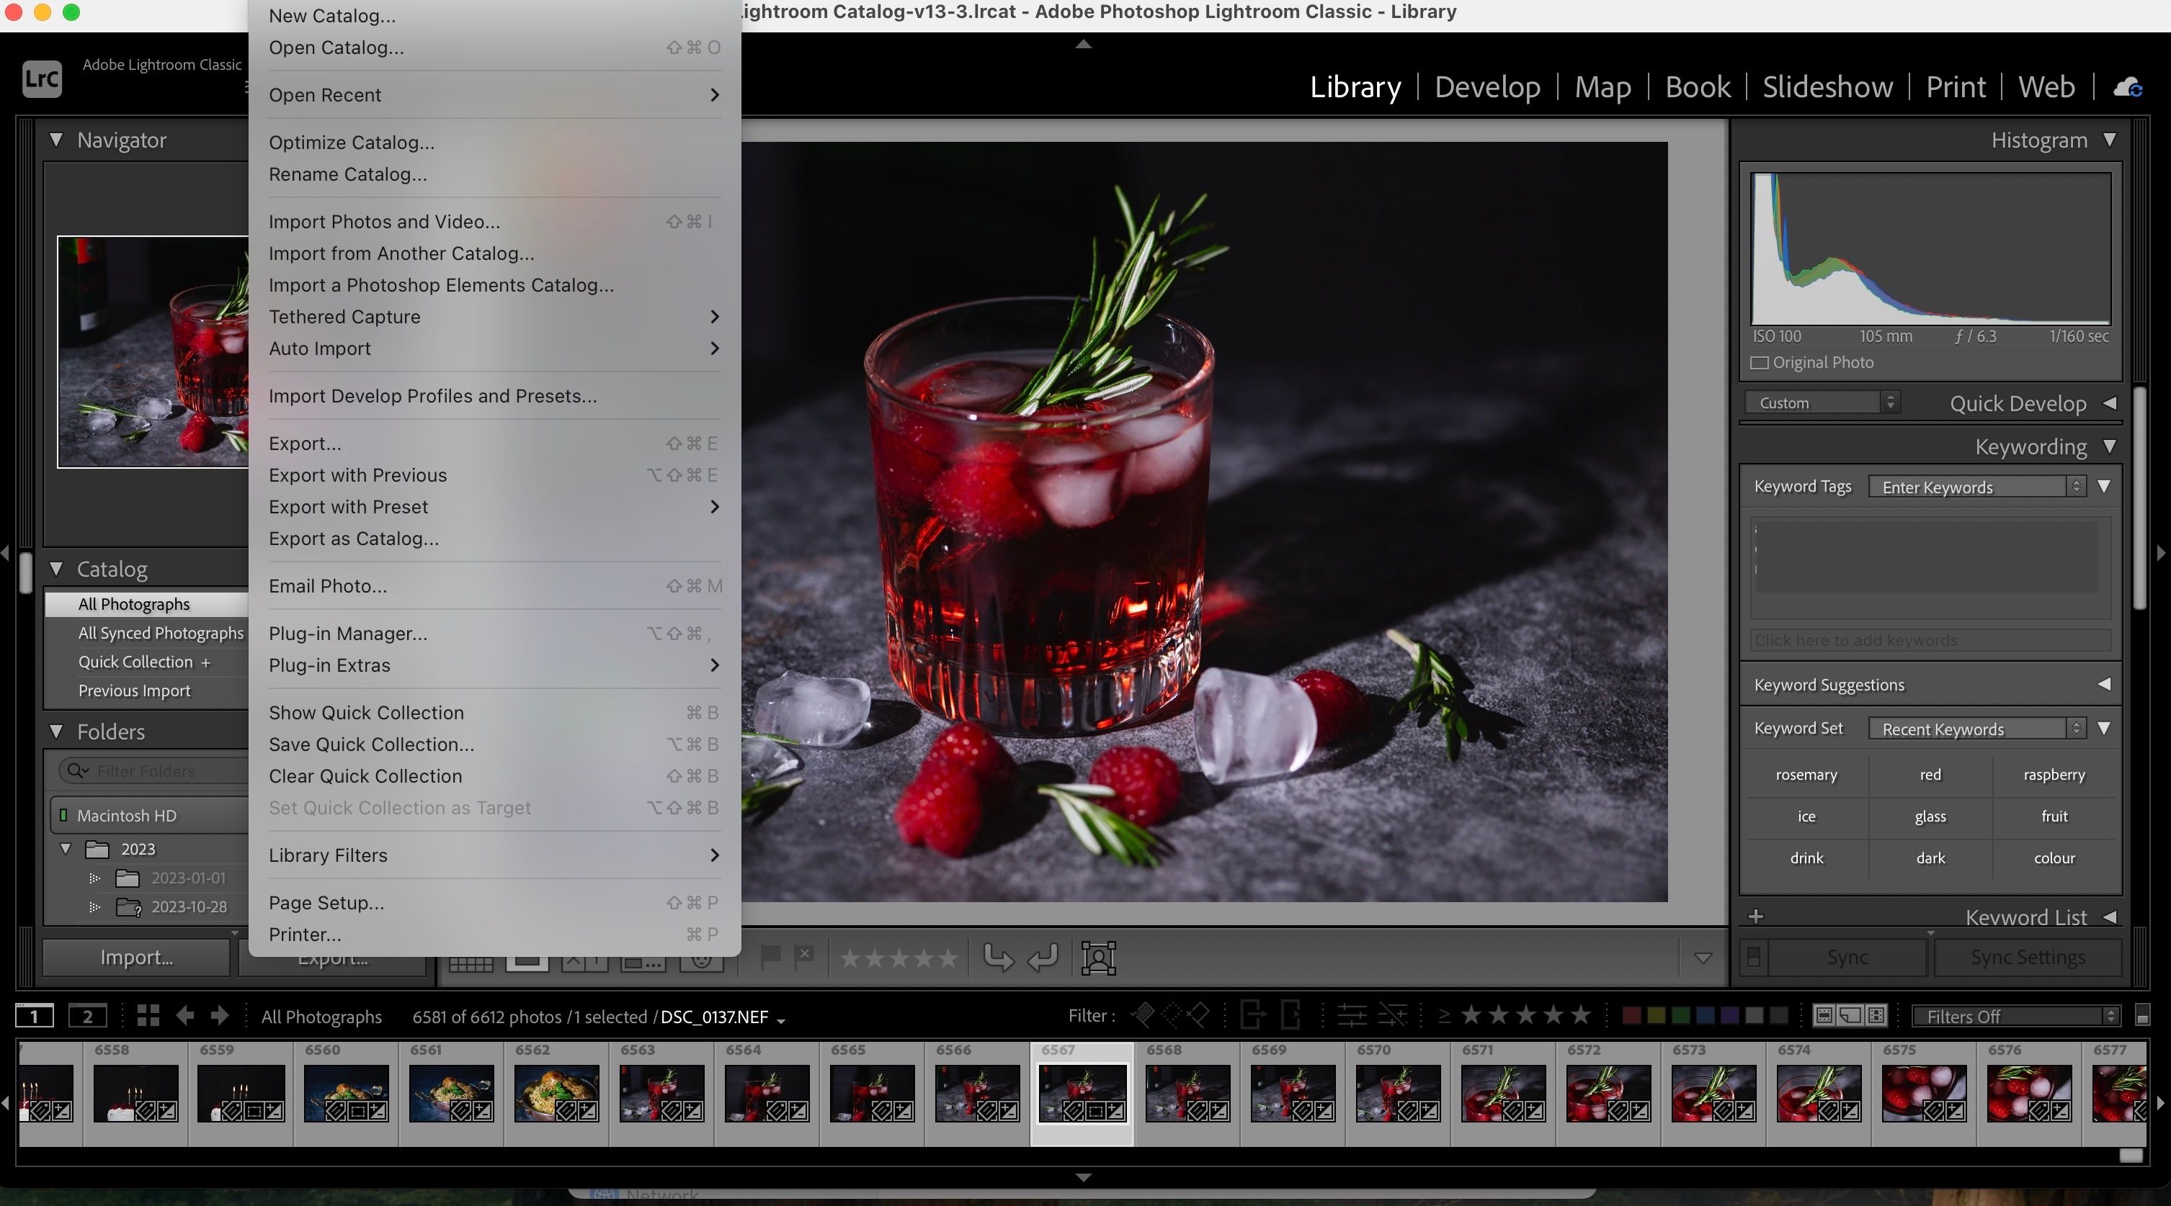2171x1206 pixels.
Task: Open the face region draw tool
Action: [x=1099, y=958]
